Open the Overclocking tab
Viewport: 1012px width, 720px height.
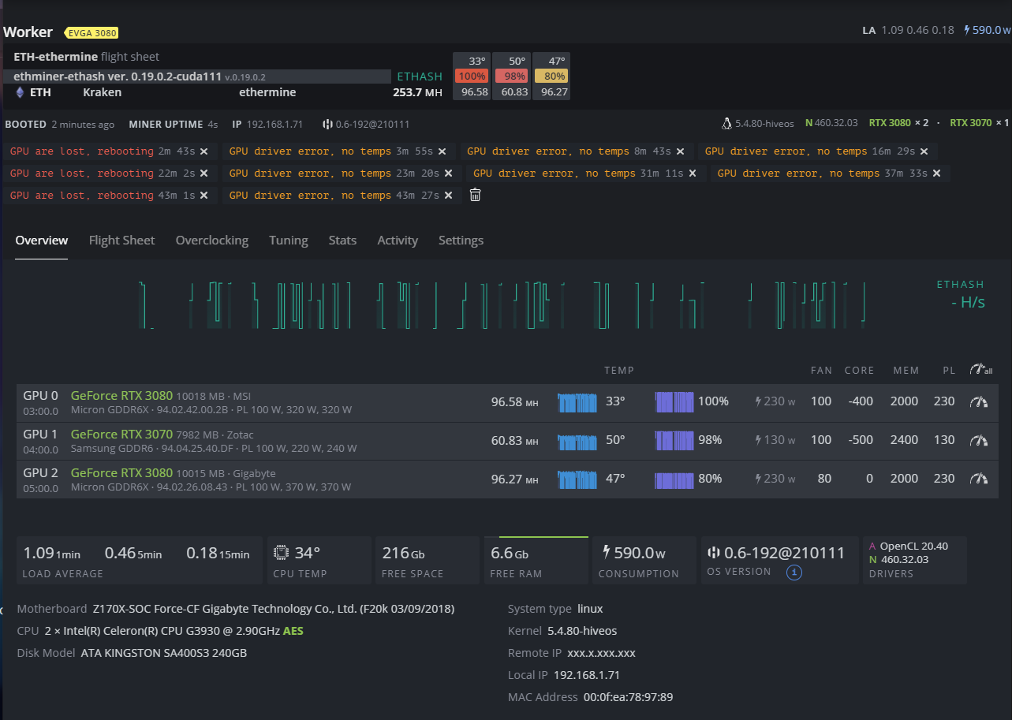click(x=211, y=241)
